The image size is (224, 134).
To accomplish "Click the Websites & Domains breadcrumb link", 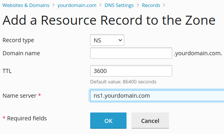I will 26,5.
